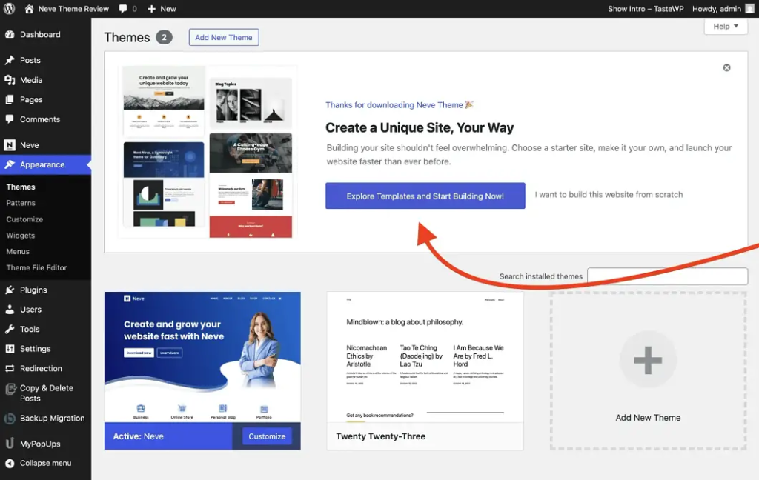Click the Settings sliders icon
The height and width of the screenshot is (480, 759).
(x=10, y=348)
